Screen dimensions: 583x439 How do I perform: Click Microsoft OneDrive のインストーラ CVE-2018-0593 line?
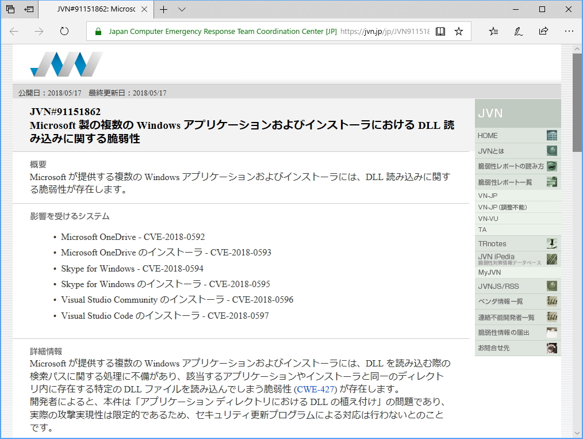[x=166, y=253]
